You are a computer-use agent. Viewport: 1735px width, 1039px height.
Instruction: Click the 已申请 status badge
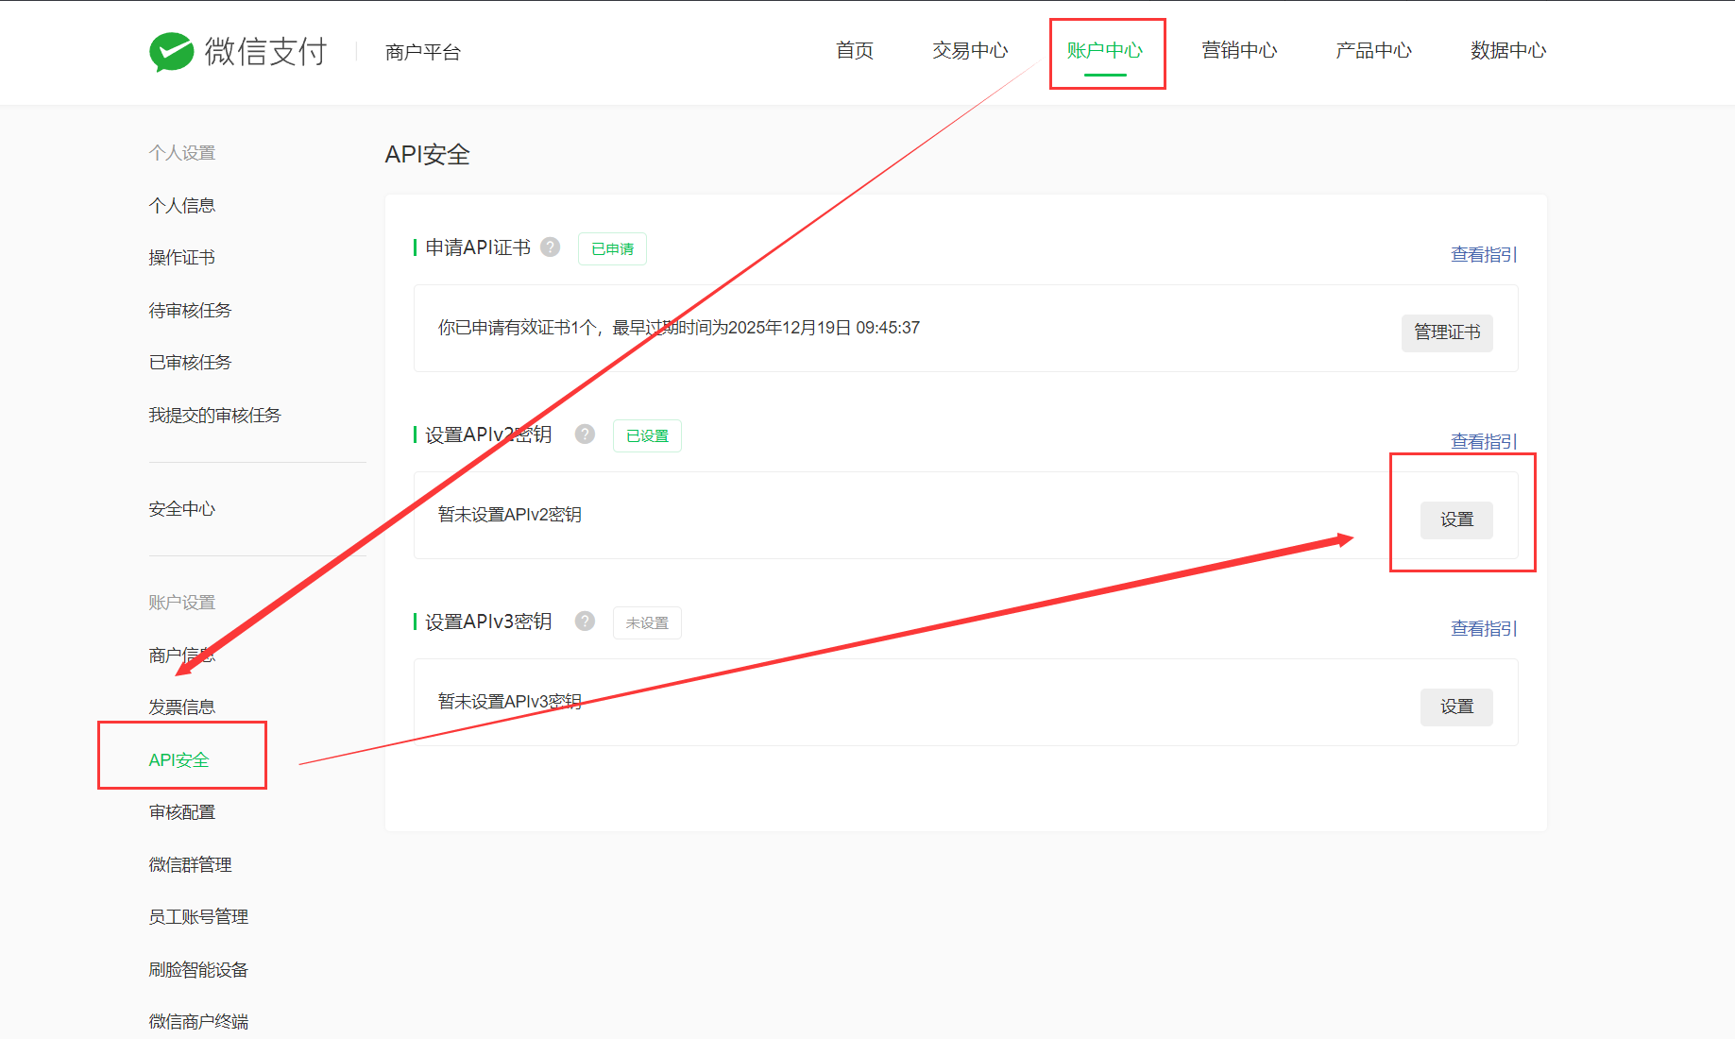[x=612, y=248]
